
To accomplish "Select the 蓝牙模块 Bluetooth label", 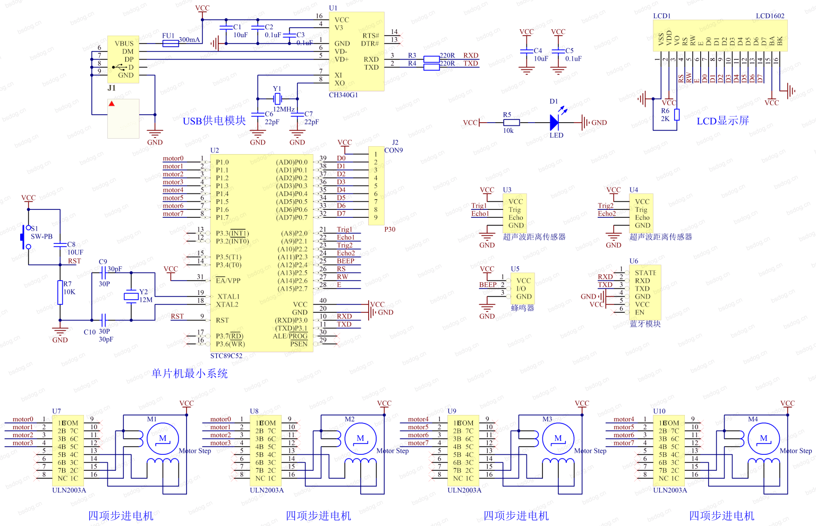I will point(645,324).
